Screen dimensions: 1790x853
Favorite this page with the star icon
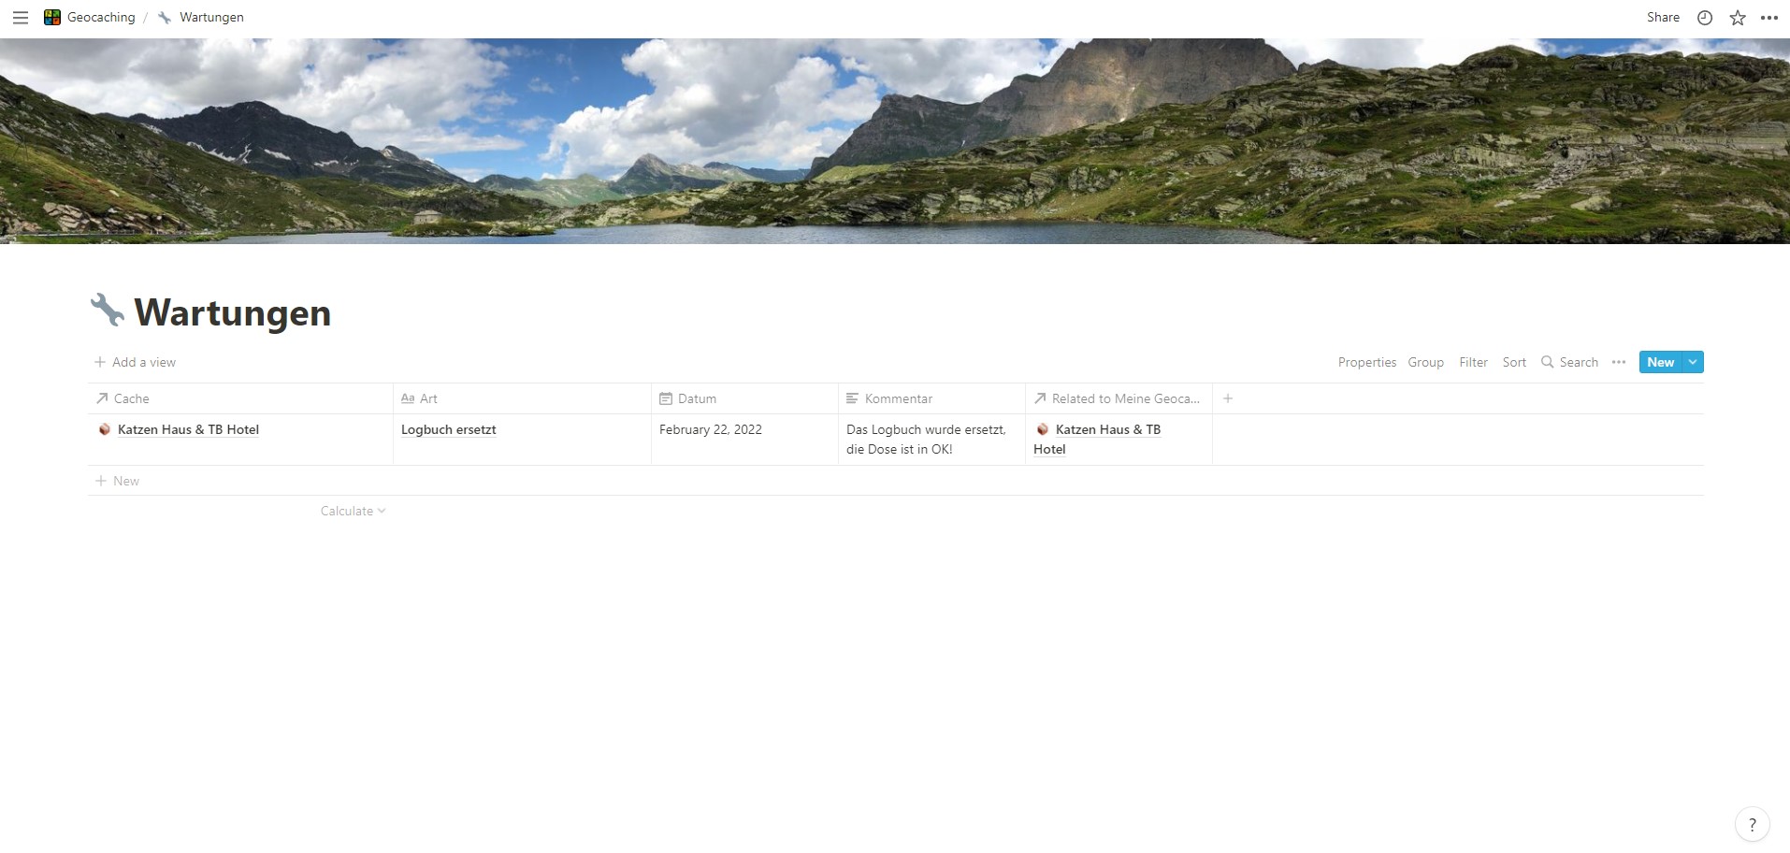pyautogui.click(x=1738, y=18)
